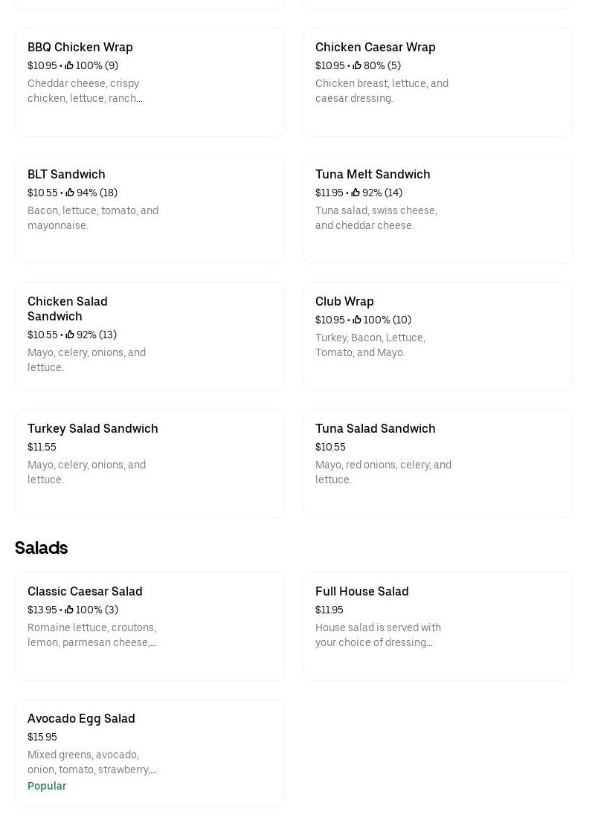The image size is (598, 823).
Task: Click the Club Wrap description text
Action: point(370,345)
